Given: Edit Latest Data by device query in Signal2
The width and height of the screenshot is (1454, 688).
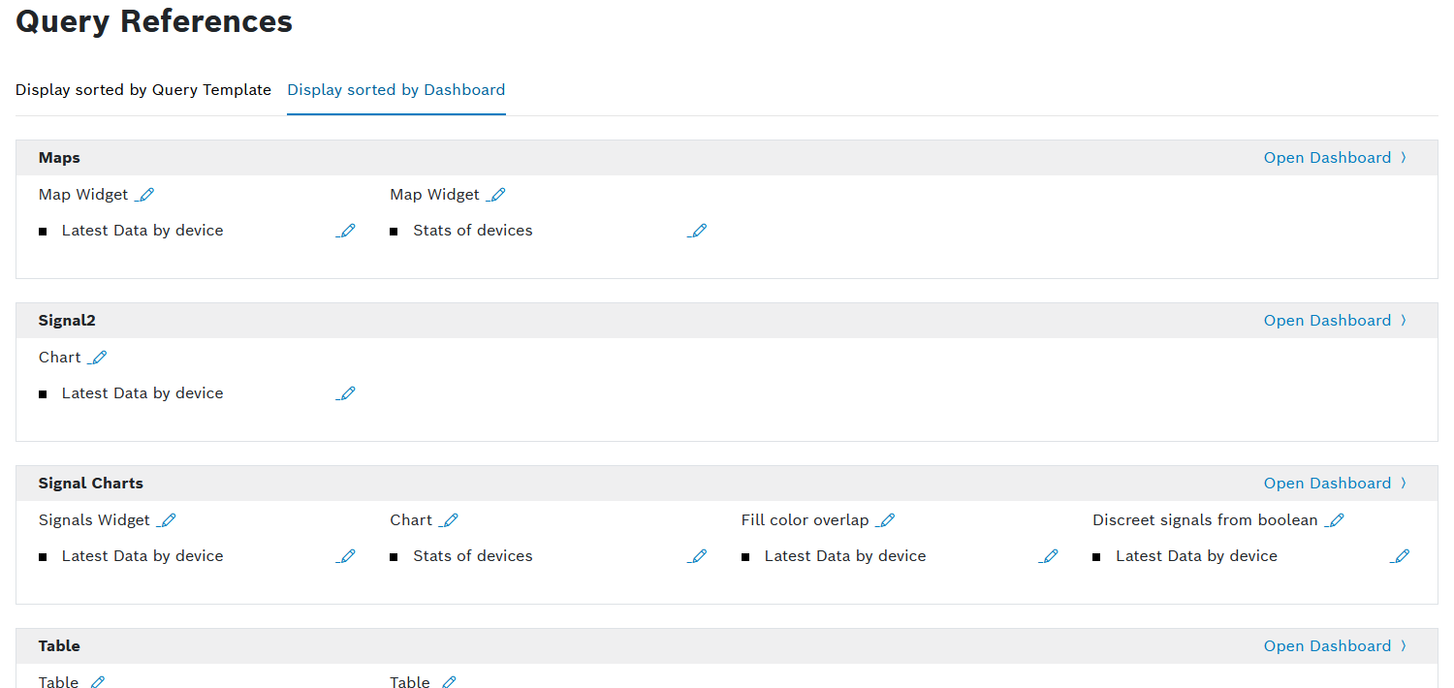Looking at the screenshot, I should 346,393.
